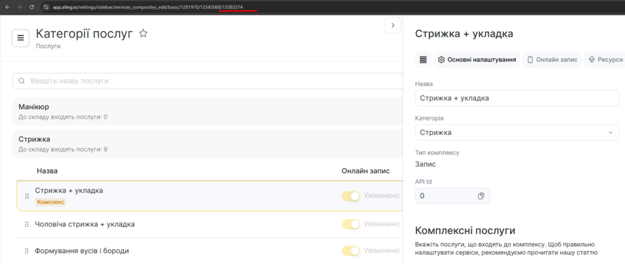Go back using browser back arrow
The width and height of the screenshot is (625, 264).
click(7, 7)
